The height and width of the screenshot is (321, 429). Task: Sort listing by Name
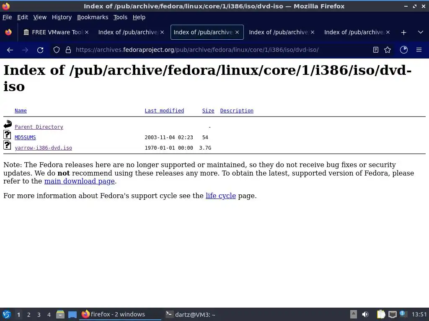pos(21,110)
